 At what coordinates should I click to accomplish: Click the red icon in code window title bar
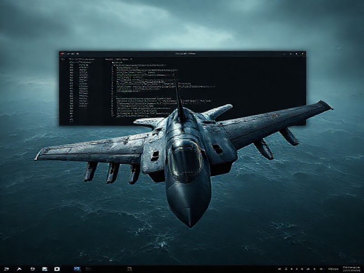(x=62, y=54)
